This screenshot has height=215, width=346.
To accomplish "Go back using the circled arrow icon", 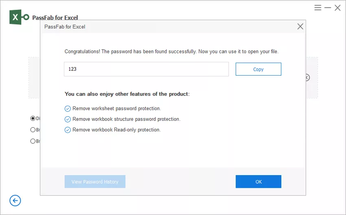I will pos(15,200).
